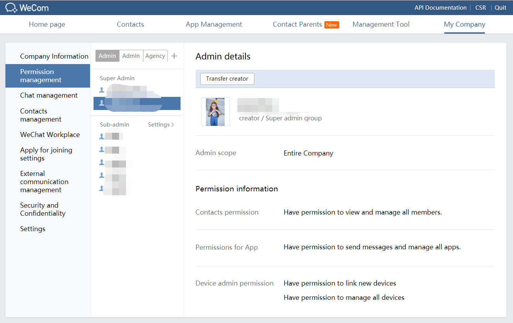
Task: Open API Documentation link
Action: (440, 8)
